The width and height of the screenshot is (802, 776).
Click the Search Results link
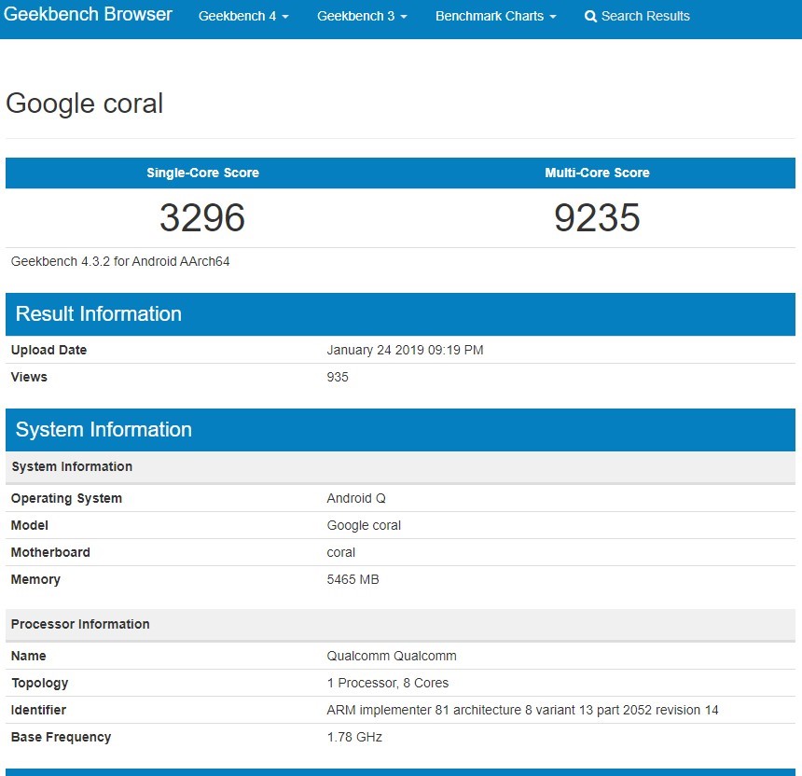(x=637, y=17)
